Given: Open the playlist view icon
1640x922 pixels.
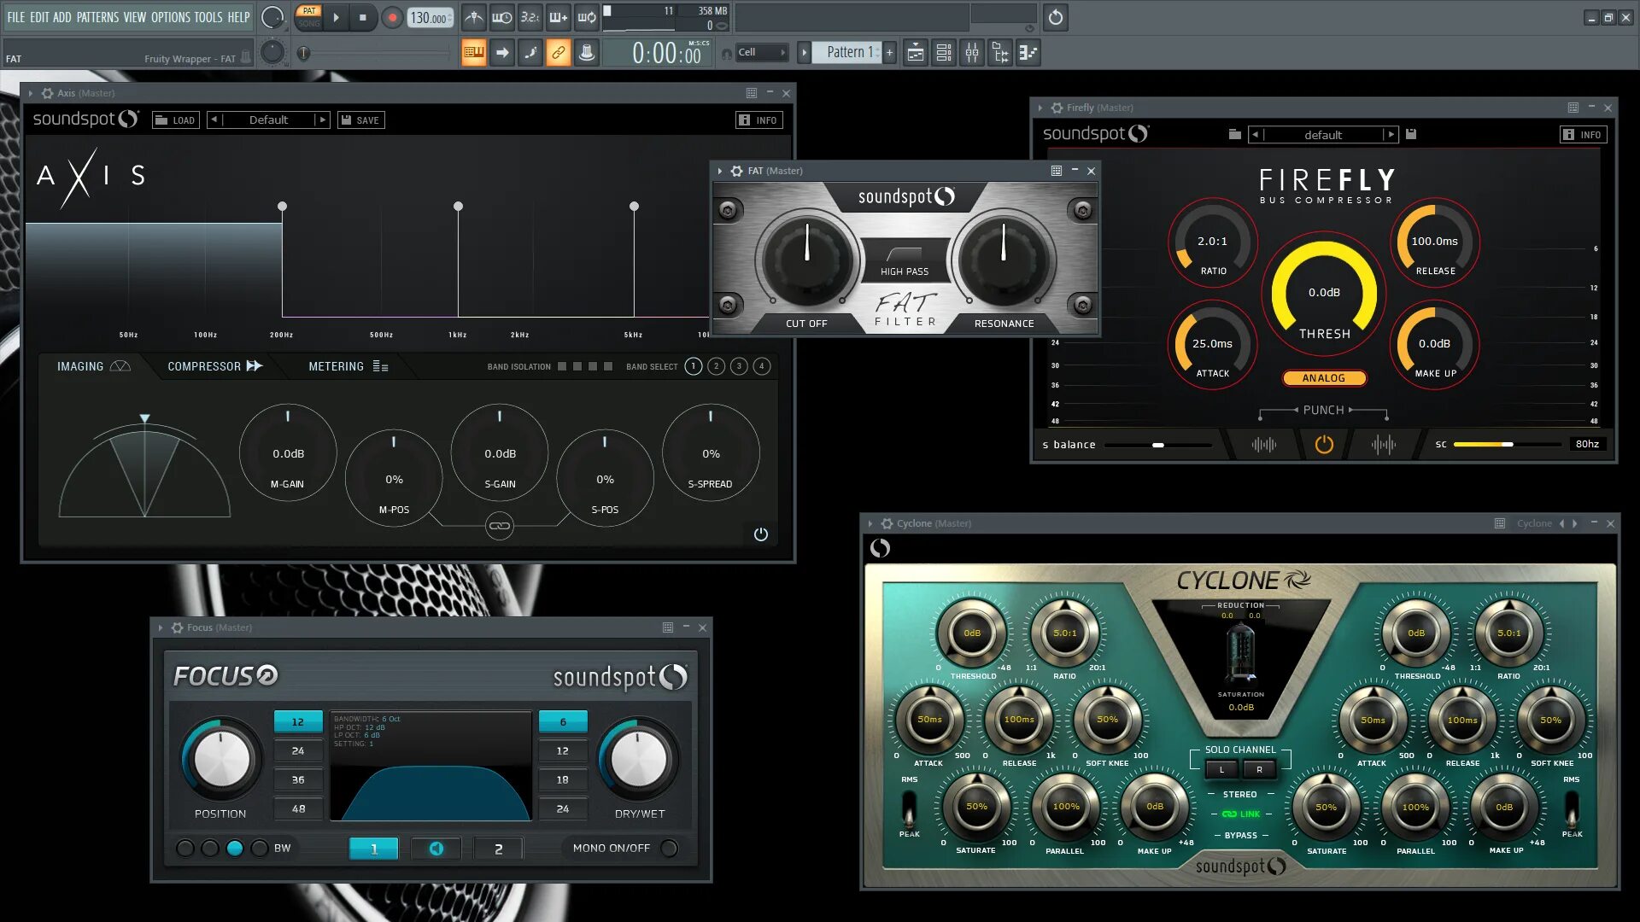Looking at the screenshot, I should point(915,53).
